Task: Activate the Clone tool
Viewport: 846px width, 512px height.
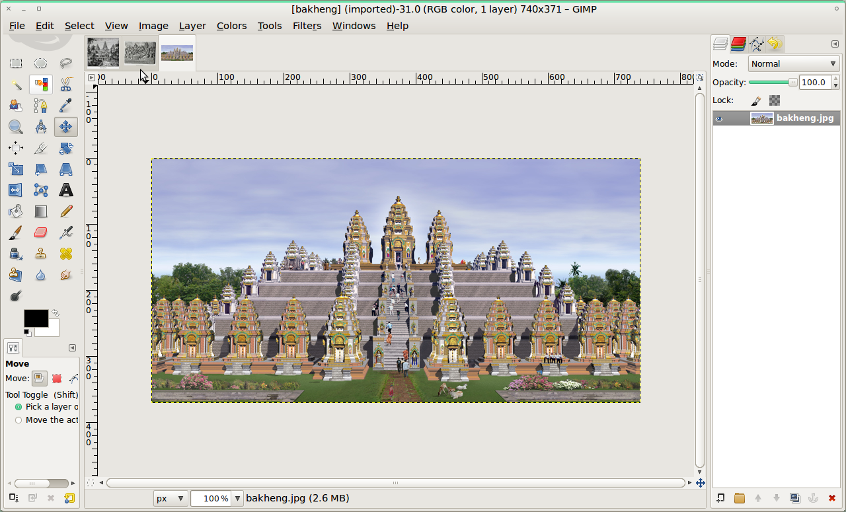Action: click(x=41, y=254)
